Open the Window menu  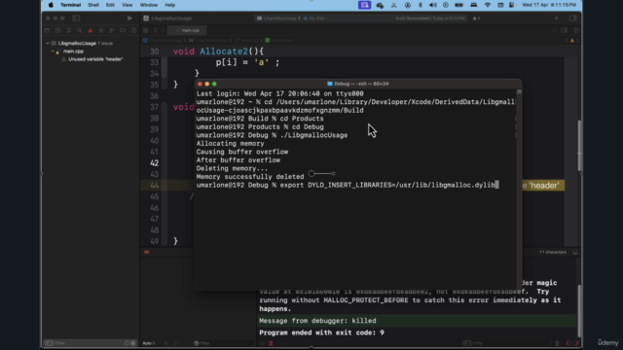pyautogui.click(x=149, y=5)
